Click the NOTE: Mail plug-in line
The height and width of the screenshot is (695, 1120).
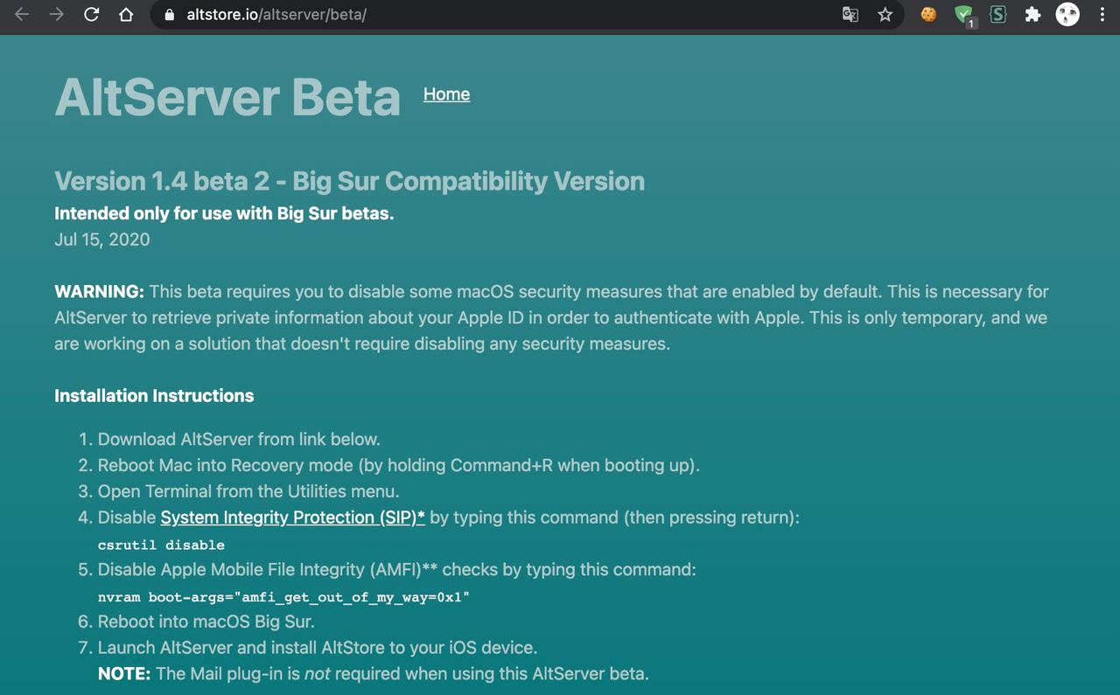coord(374,674)
